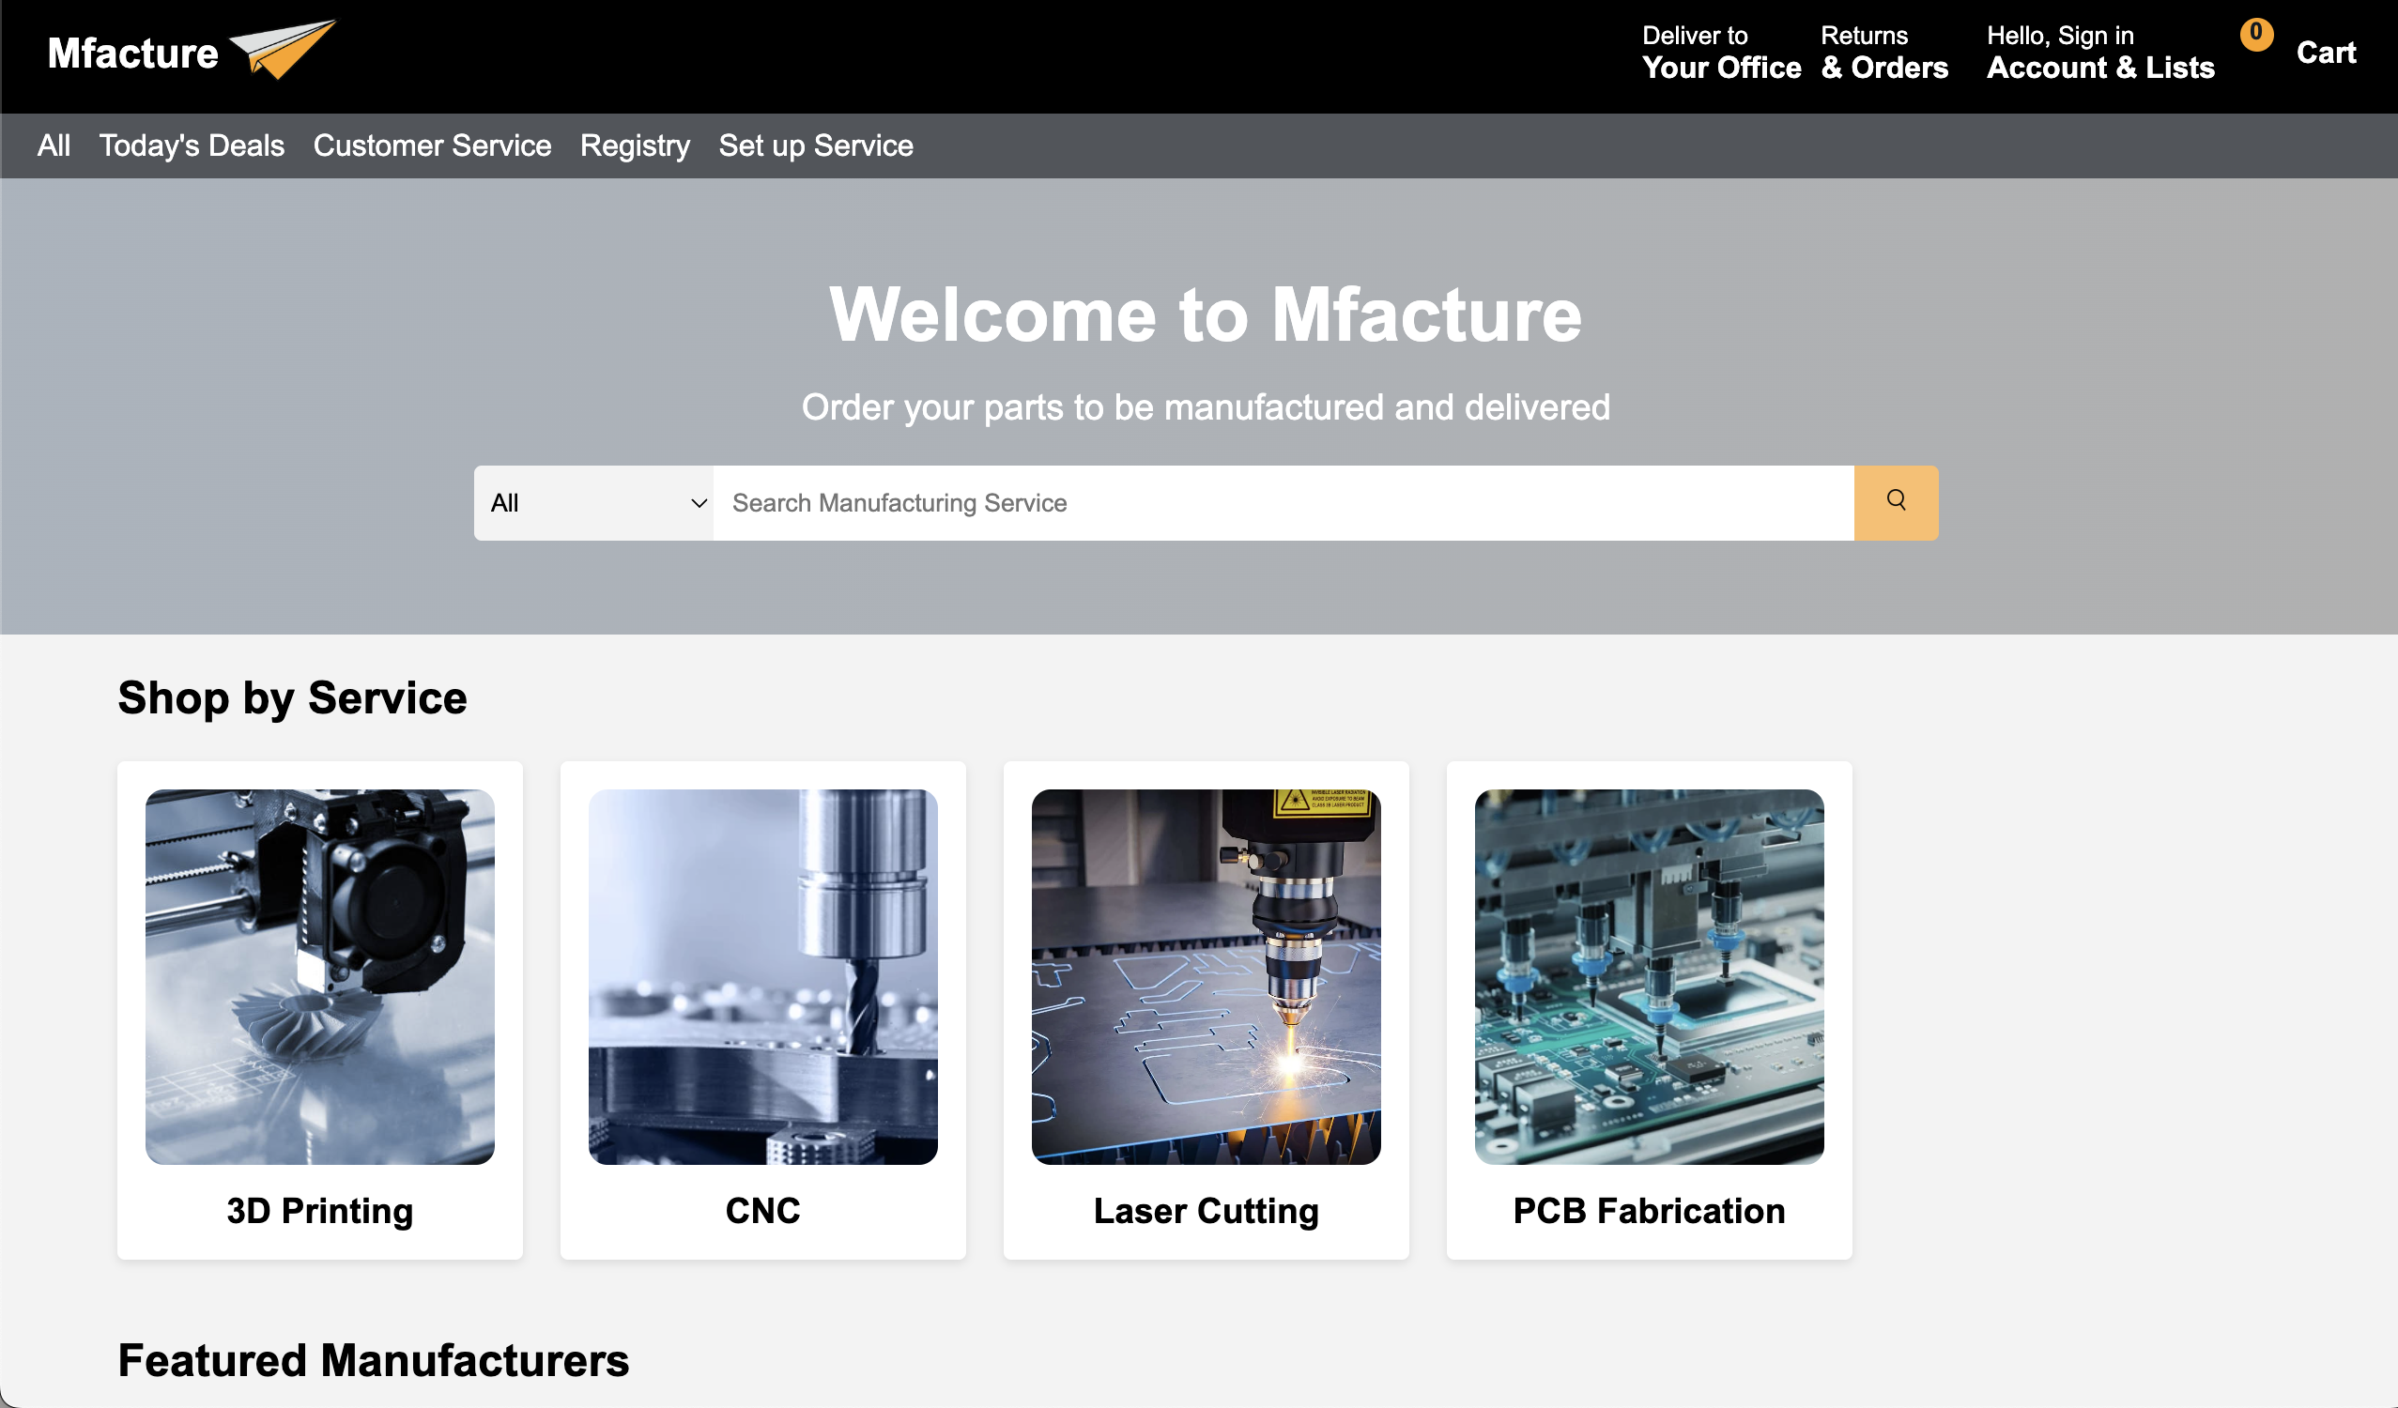Click the Shop by Service heading
Screen dimensions: 2398x1408
coord(292,697)
